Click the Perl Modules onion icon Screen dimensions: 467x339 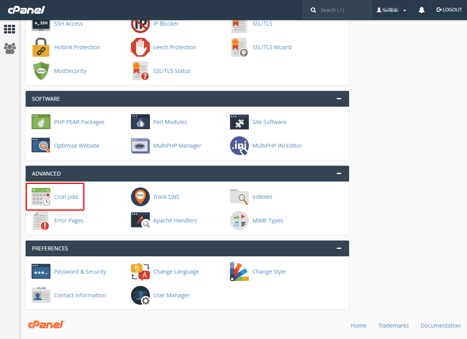[x=140, y=122]
